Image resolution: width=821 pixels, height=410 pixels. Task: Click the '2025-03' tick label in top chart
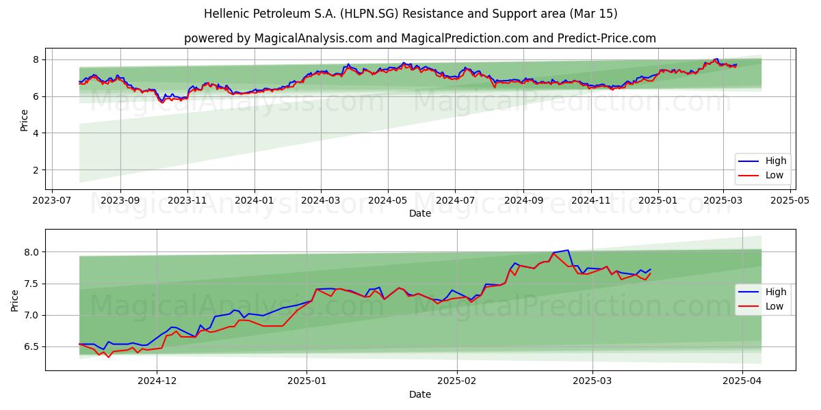[x=723, y=201]
